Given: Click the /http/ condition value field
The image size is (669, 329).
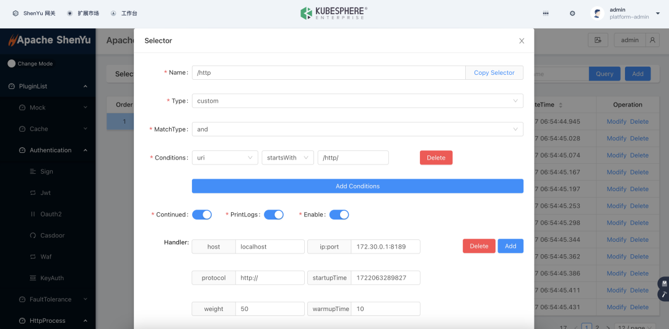Looking at the screenshot, I should (x=353, y=158).
